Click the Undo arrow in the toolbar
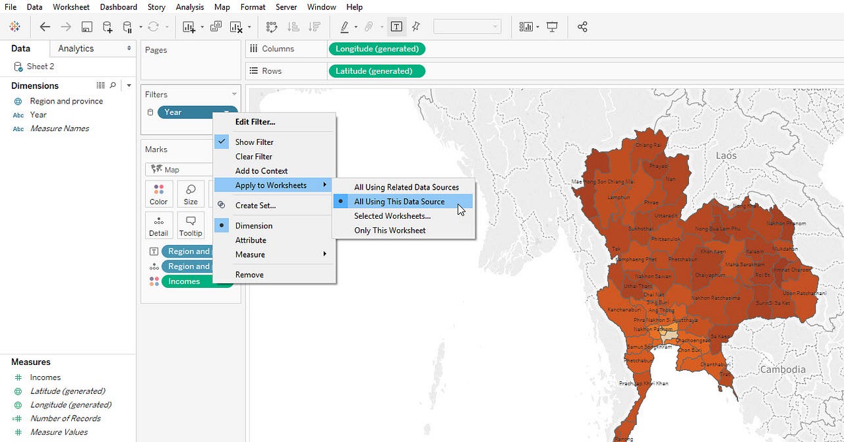The image size is (844, 442). point(44,26)
